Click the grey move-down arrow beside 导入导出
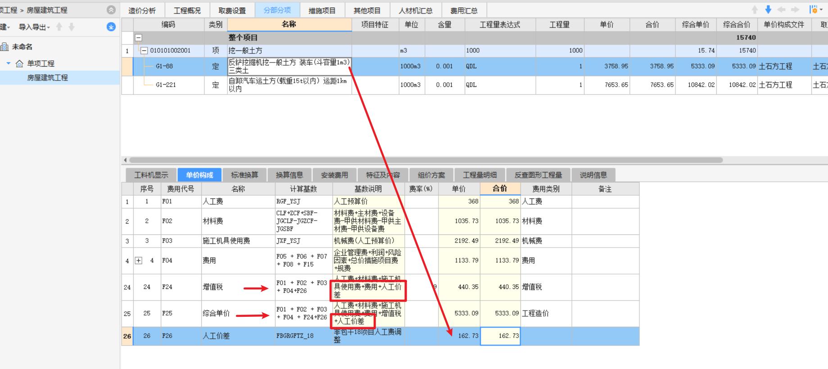The height and width of the screenshot is (369, 828). 71,27
